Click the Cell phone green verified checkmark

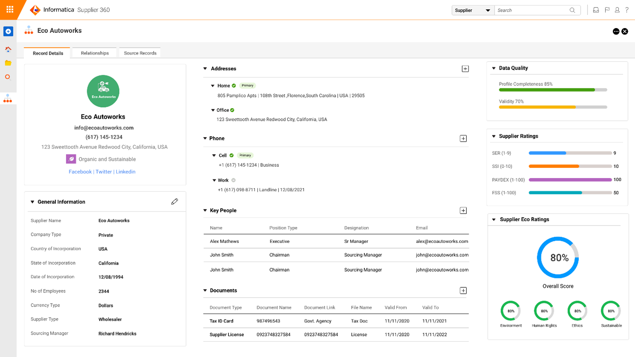tap(231, 155)
